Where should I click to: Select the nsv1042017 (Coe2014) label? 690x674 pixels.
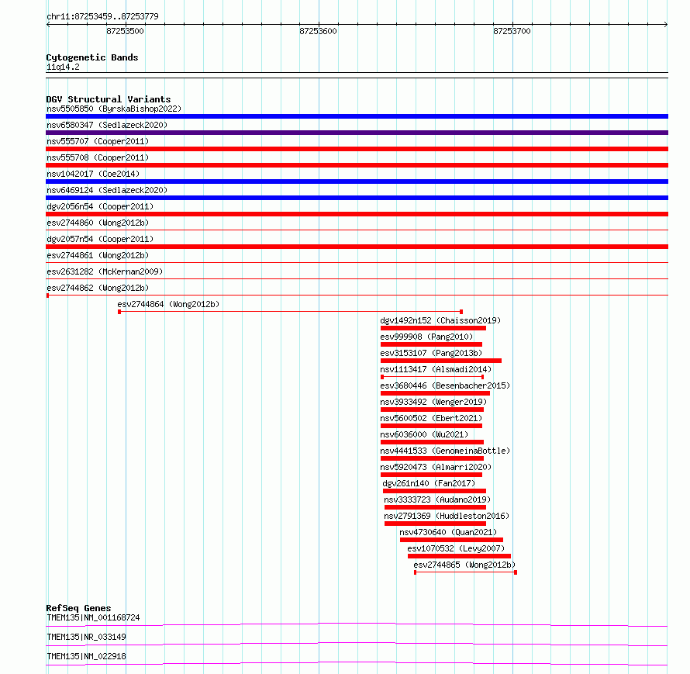(x=93, y=174)
